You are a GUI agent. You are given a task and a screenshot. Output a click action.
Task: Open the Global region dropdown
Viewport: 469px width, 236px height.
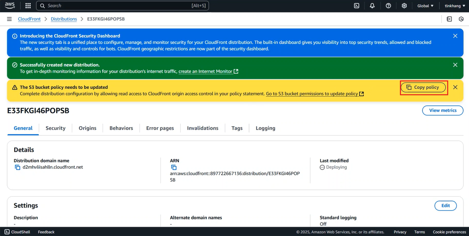(x=426, y=6)
